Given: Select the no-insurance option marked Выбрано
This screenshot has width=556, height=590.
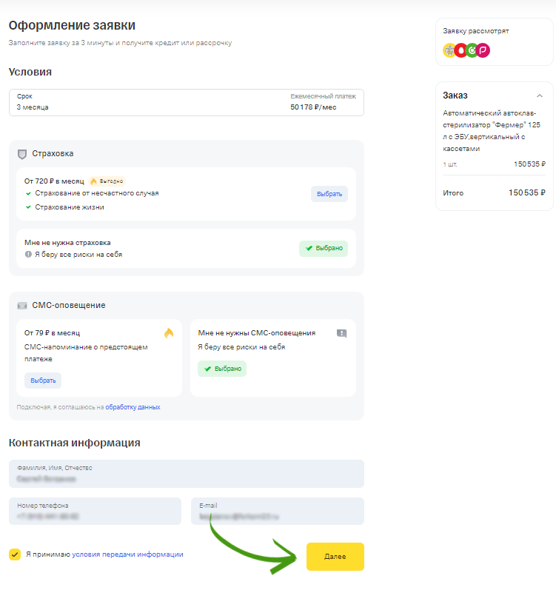Looking at the screenshot, I should [x=324, y=249].
